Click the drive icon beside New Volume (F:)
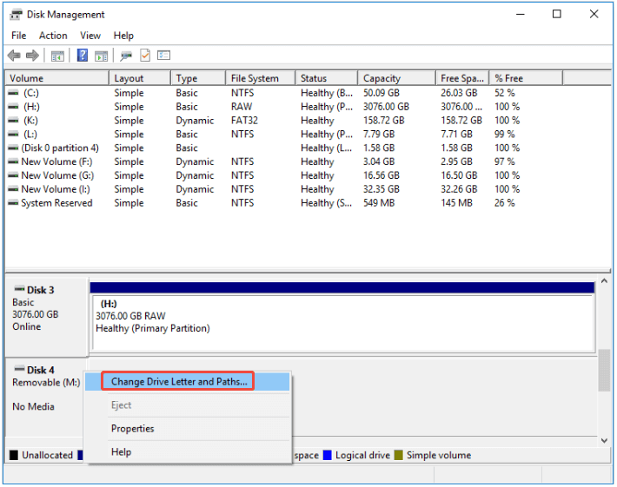 tap(13, 162)
